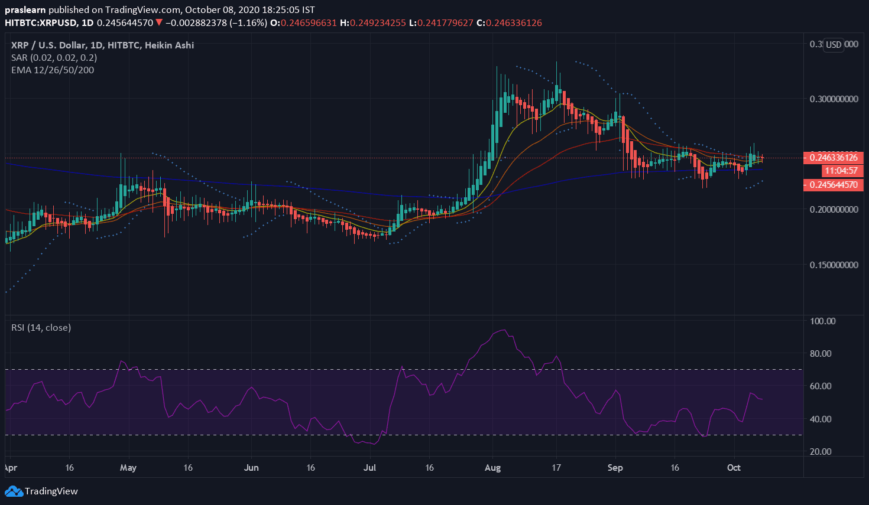Click the 11:04:57 candle countdown label
This screenshot has width=869, height=505.
click(841, 171)
